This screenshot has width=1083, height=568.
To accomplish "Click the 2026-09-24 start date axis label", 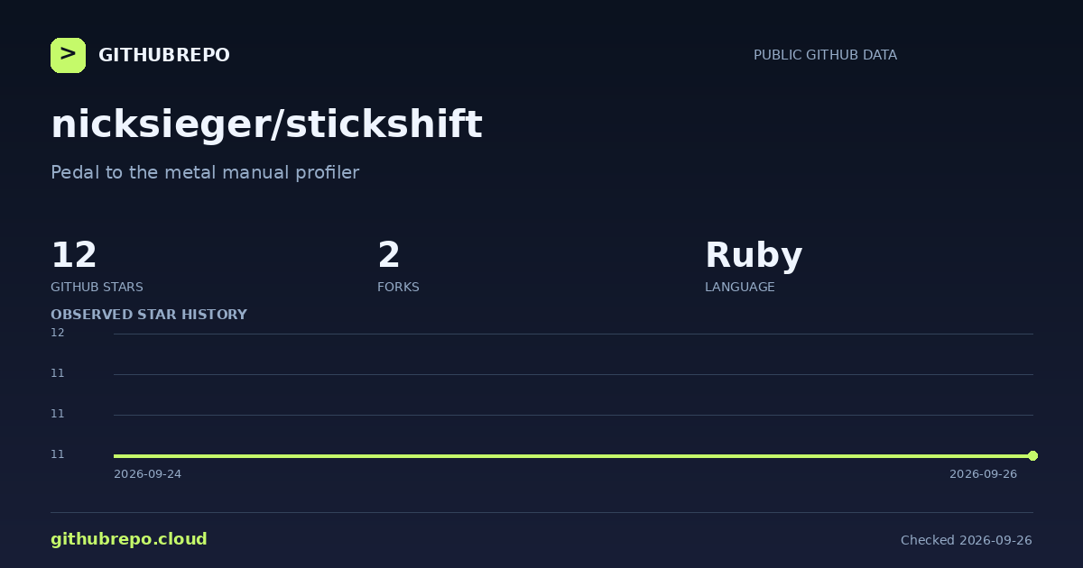I will [147, 474].
